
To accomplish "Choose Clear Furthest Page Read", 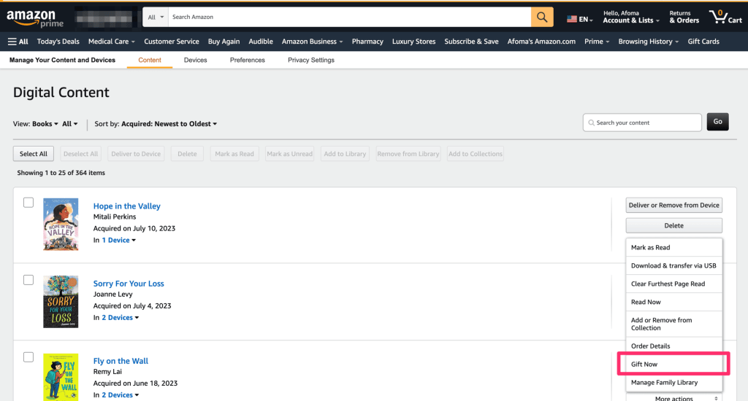I will [x=673, y=284].
